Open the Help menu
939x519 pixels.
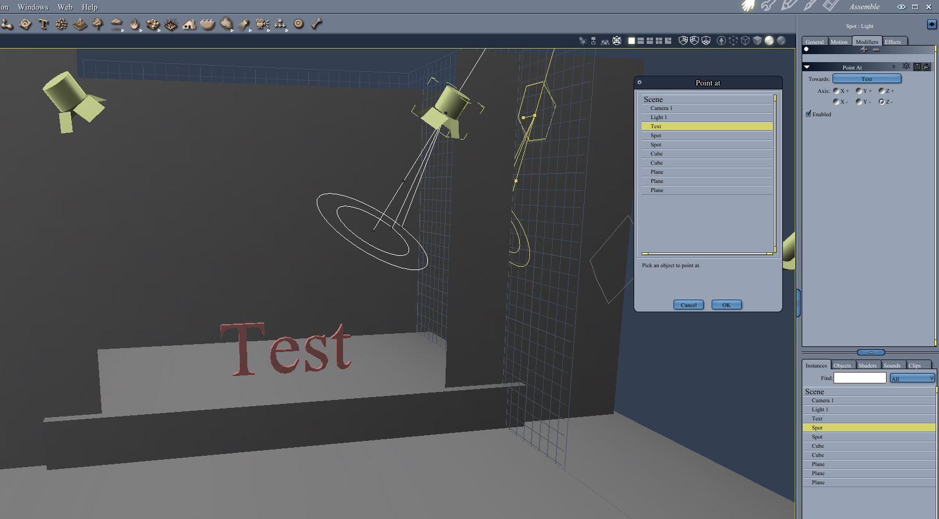[89, 7]
